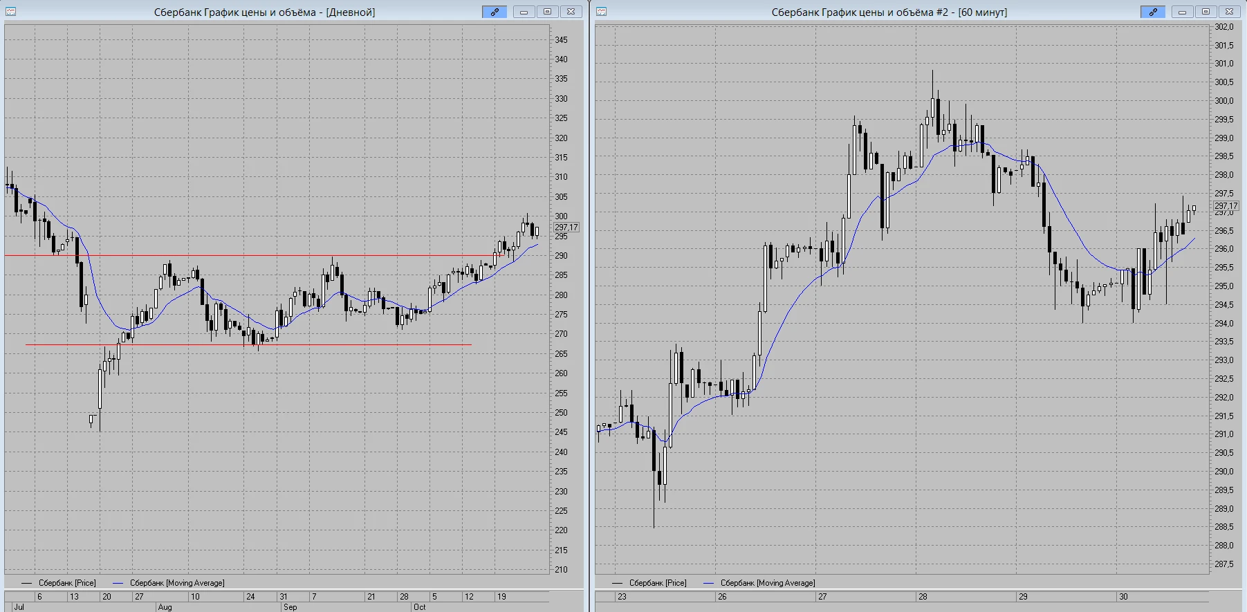Image resolution: width=1247 pixels, height=612 pixels.
Task: Select the daily chart title bar text
Action: 264,12
